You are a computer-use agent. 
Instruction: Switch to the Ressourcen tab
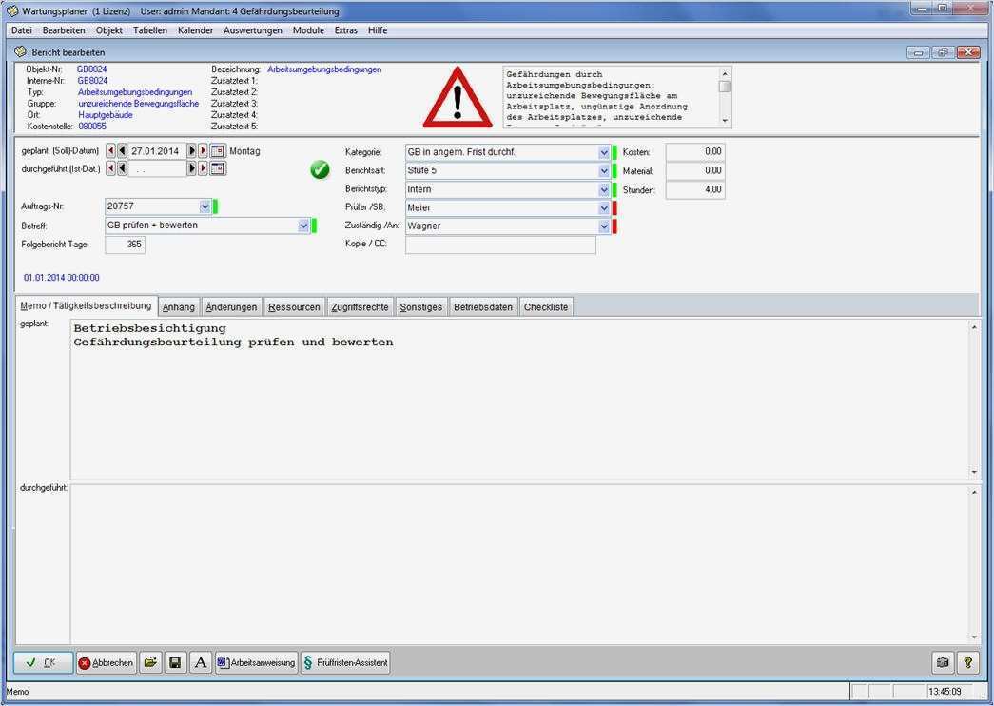(x=294, y=307)
